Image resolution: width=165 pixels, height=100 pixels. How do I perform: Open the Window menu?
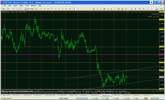coord(33,6)
